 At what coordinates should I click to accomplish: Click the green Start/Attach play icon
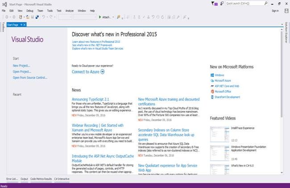tap(100, 17)
